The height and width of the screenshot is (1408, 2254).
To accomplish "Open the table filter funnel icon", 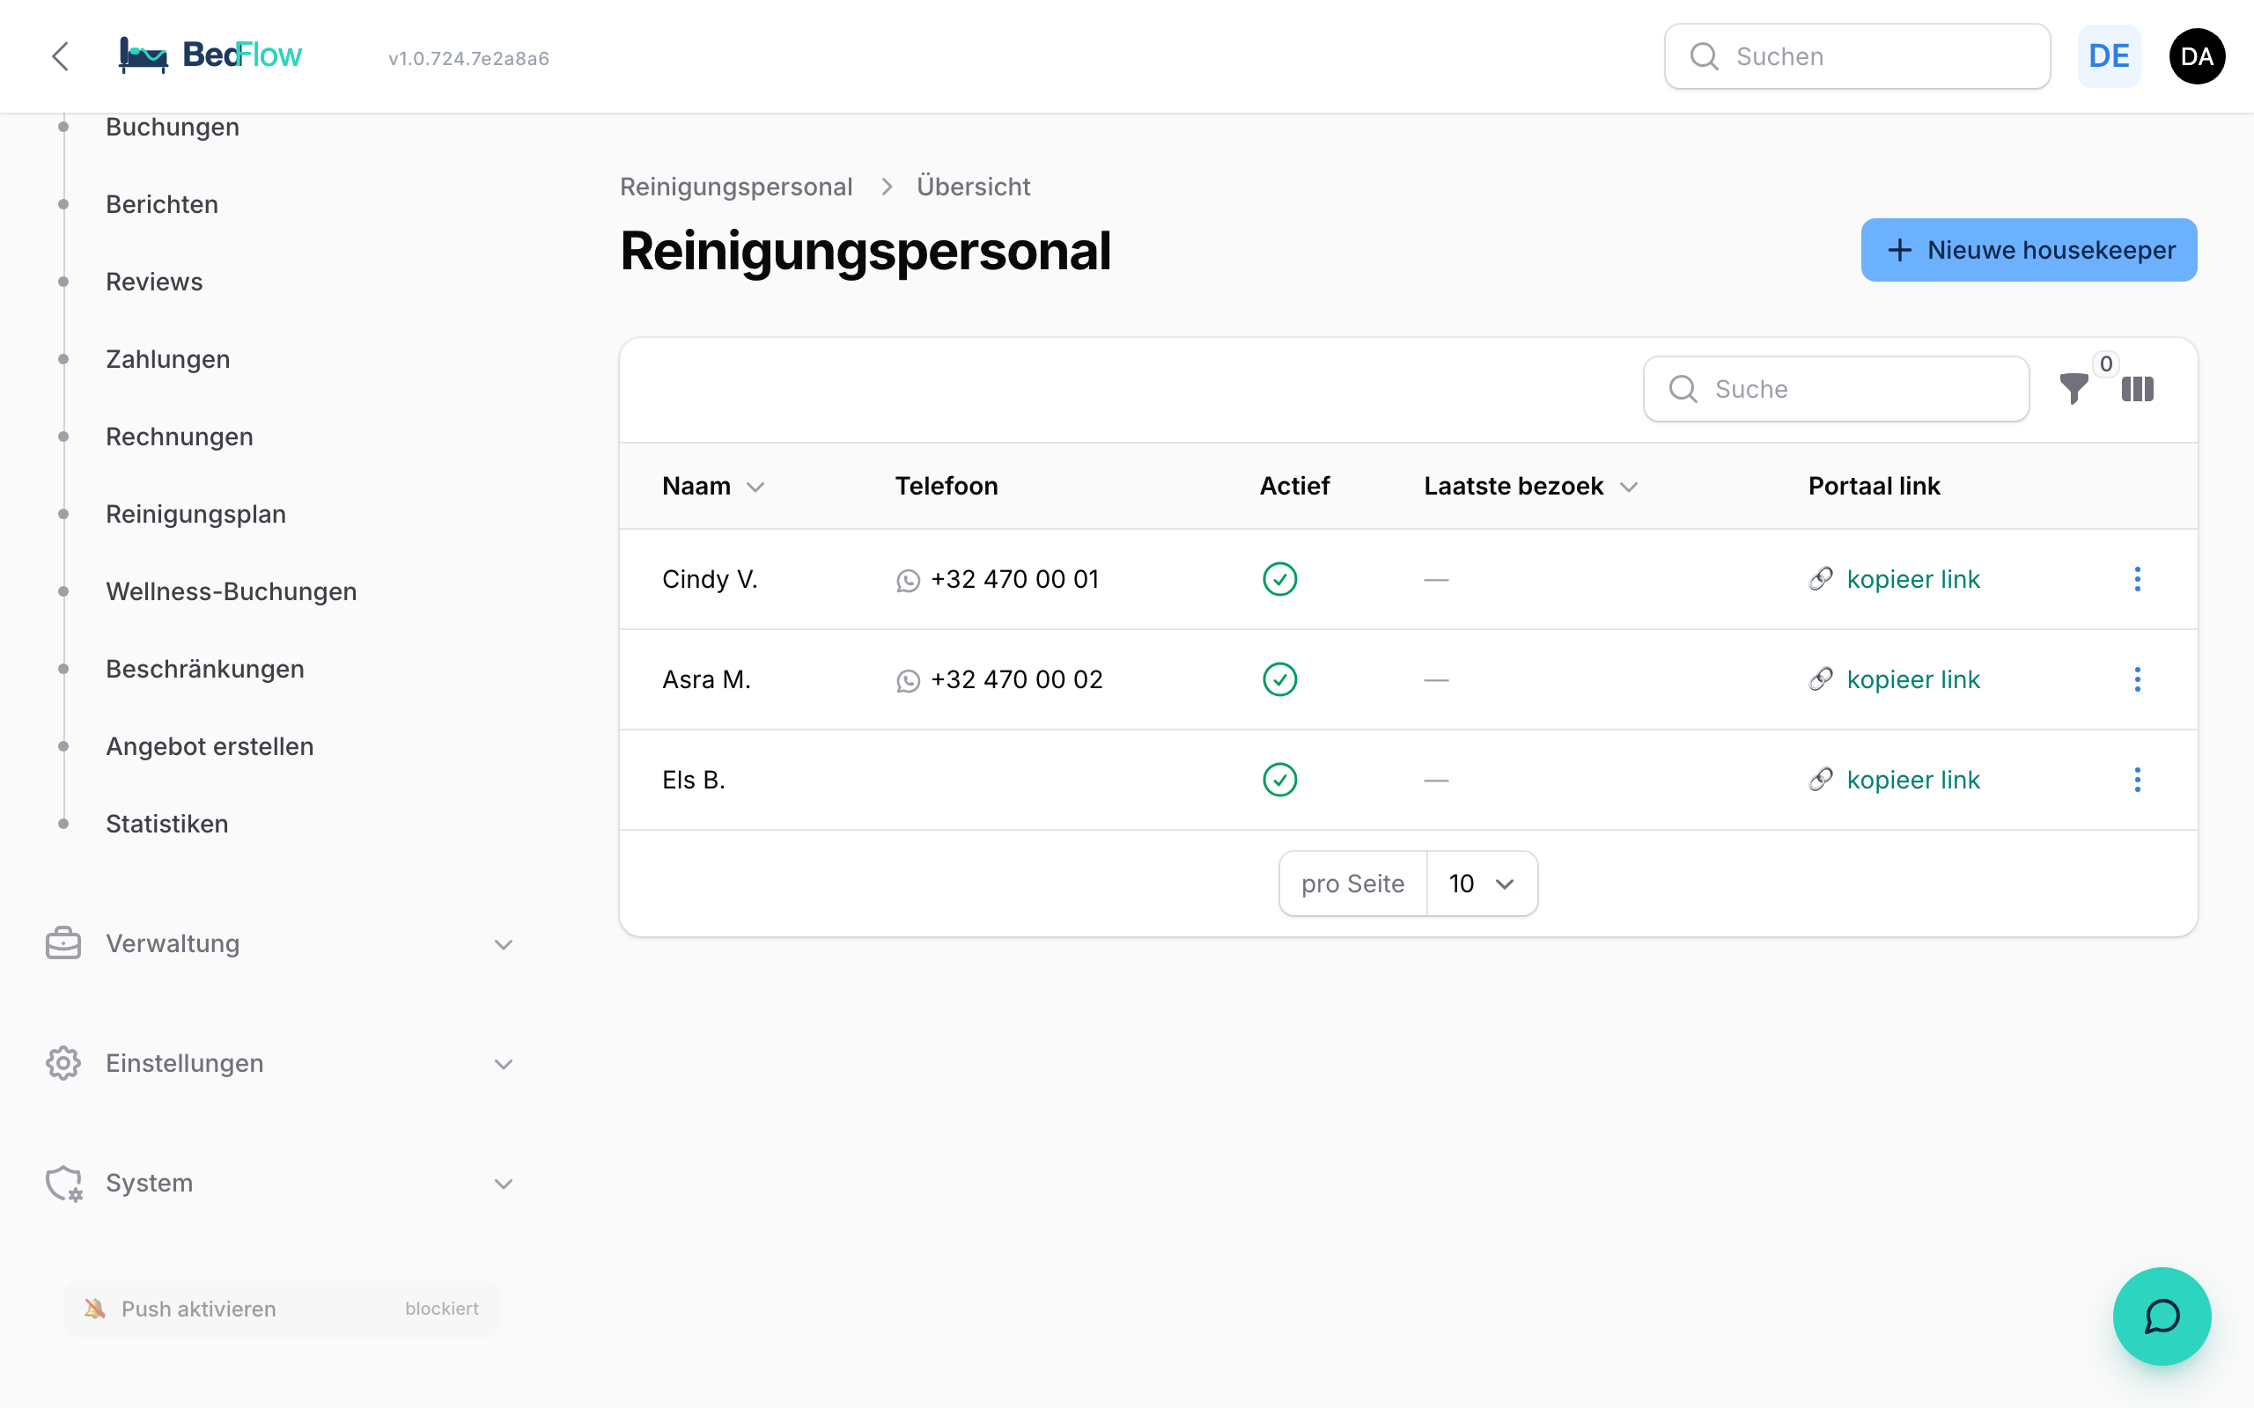I will (2074, 388).
